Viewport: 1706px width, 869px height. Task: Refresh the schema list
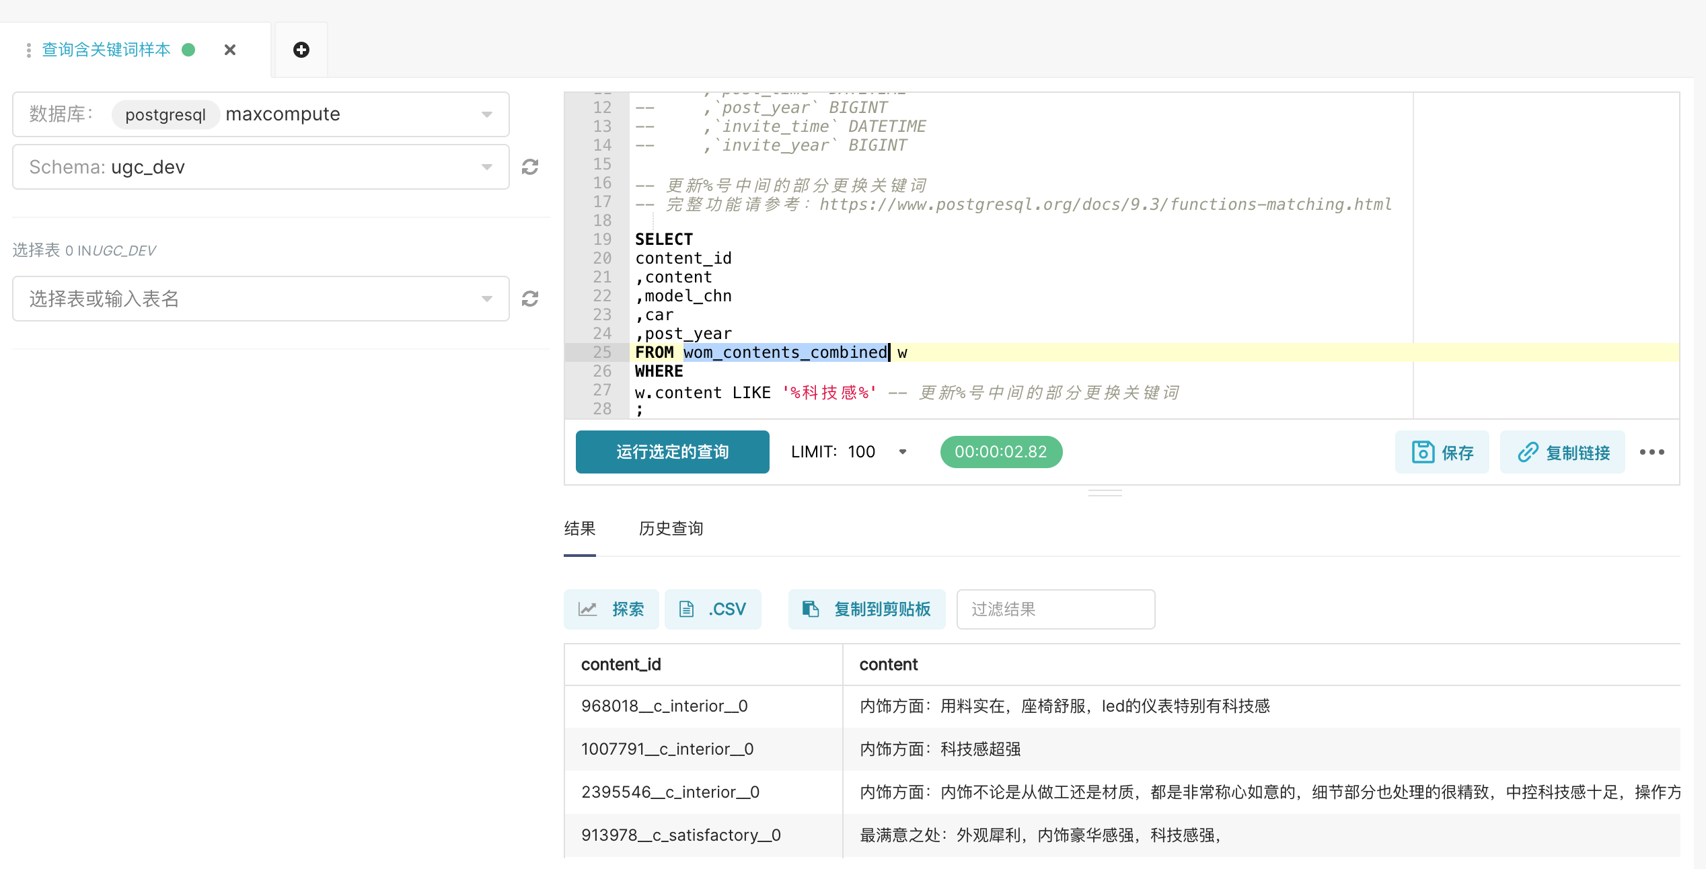[x=530, y=167]
